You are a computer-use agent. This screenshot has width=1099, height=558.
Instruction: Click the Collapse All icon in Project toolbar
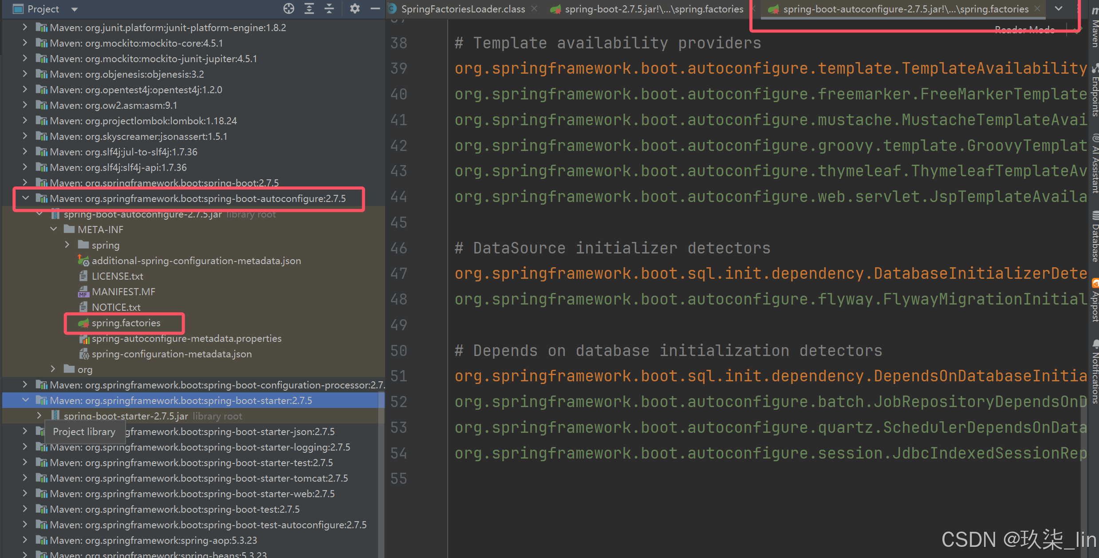click(x=329, y=8)
